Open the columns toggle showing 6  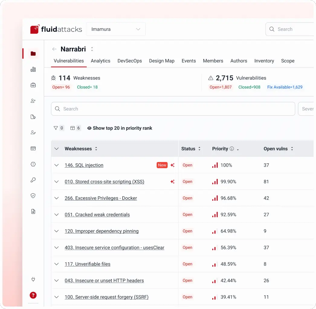(x=75, y=128)
